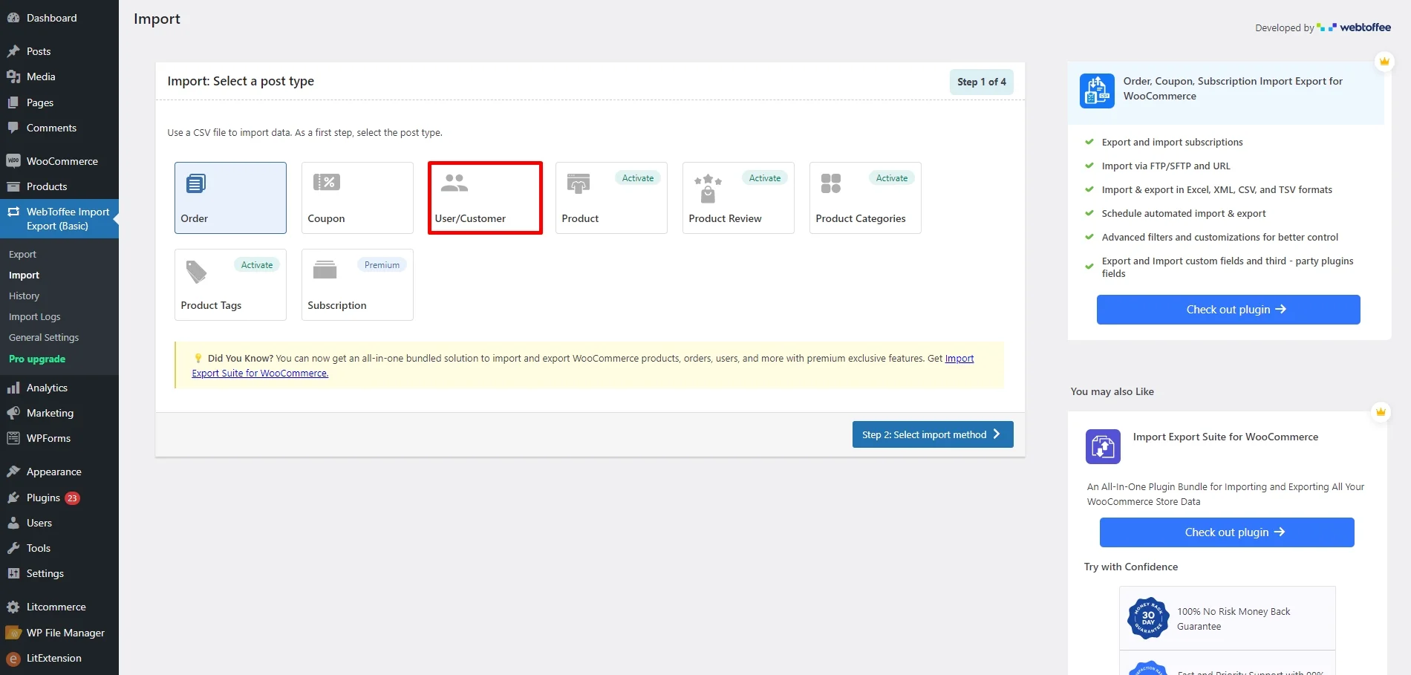Open History submenu item
Image resolution: width=1411 pixels, height=675 pixels.
pos(24,296)
